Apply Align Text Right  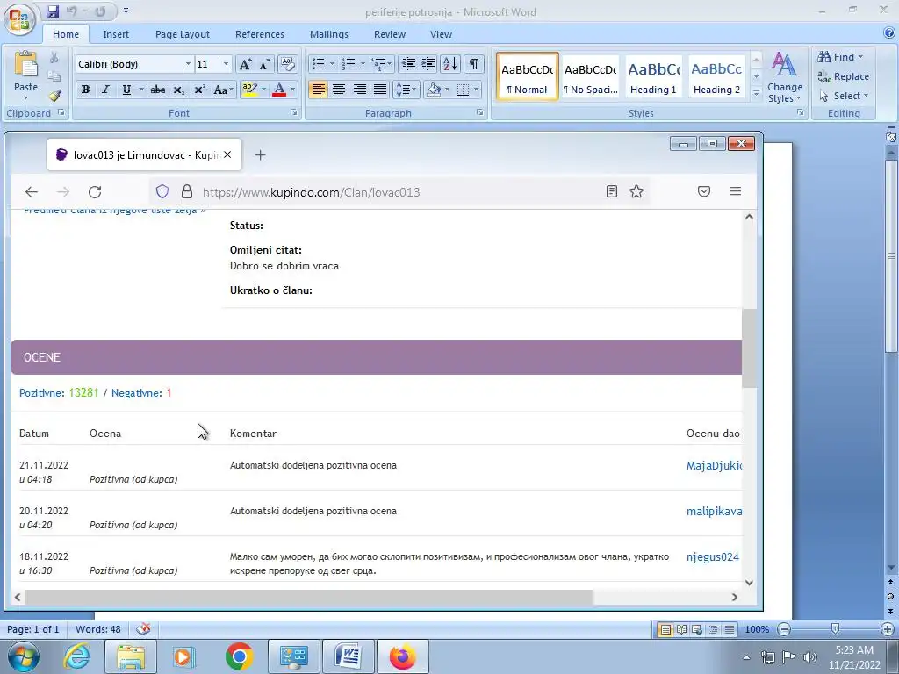[x=359, y=90]
